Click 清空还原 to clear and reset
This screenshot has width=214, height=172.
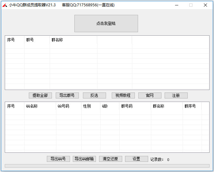pyautogui.click(x=110, y=159)
